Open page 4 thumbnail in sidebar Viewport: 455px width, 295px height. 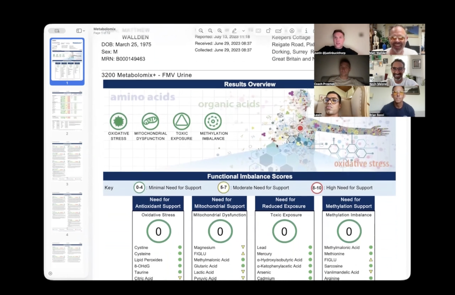[x=67, y=211]
